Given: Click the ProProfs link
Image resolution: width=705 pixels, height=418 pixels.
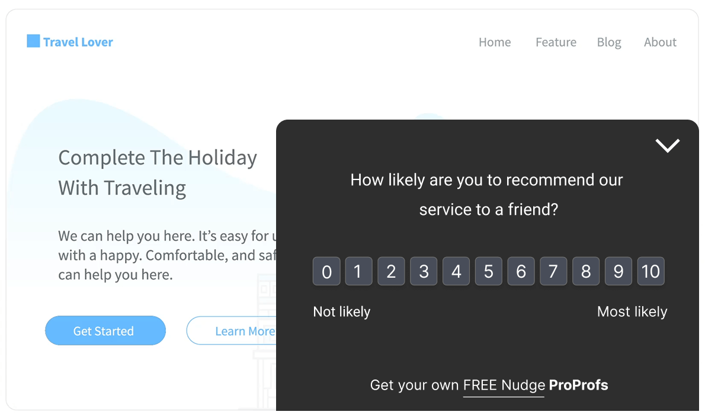Looking at the screenshot, I should click(x=578, y=385).
